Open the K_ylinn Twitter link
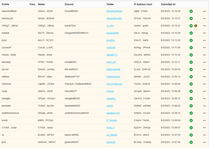Image resolution: width=209 pixels, height=148 pixels. [110, 26]
